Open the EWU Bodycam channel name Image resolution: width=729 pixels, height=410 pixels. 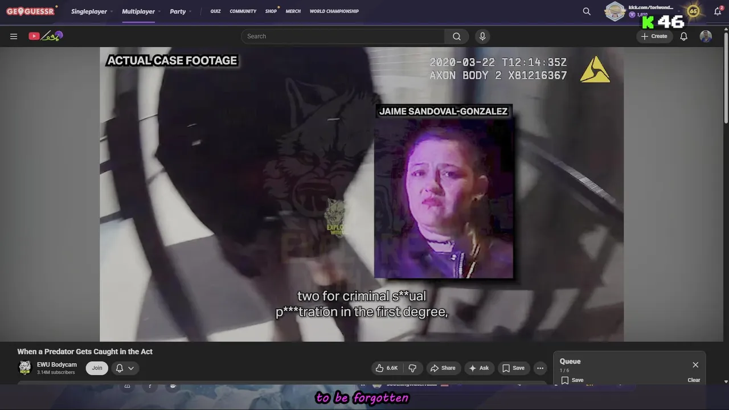(x=57, y=364)
